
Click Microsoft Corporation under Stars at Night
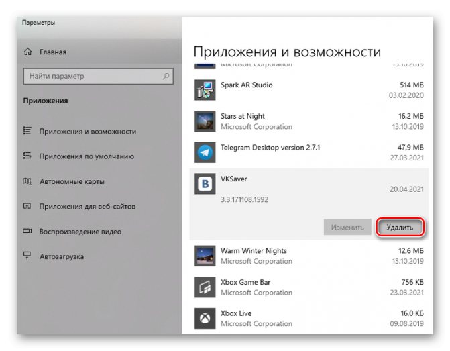tap(256, 127)
